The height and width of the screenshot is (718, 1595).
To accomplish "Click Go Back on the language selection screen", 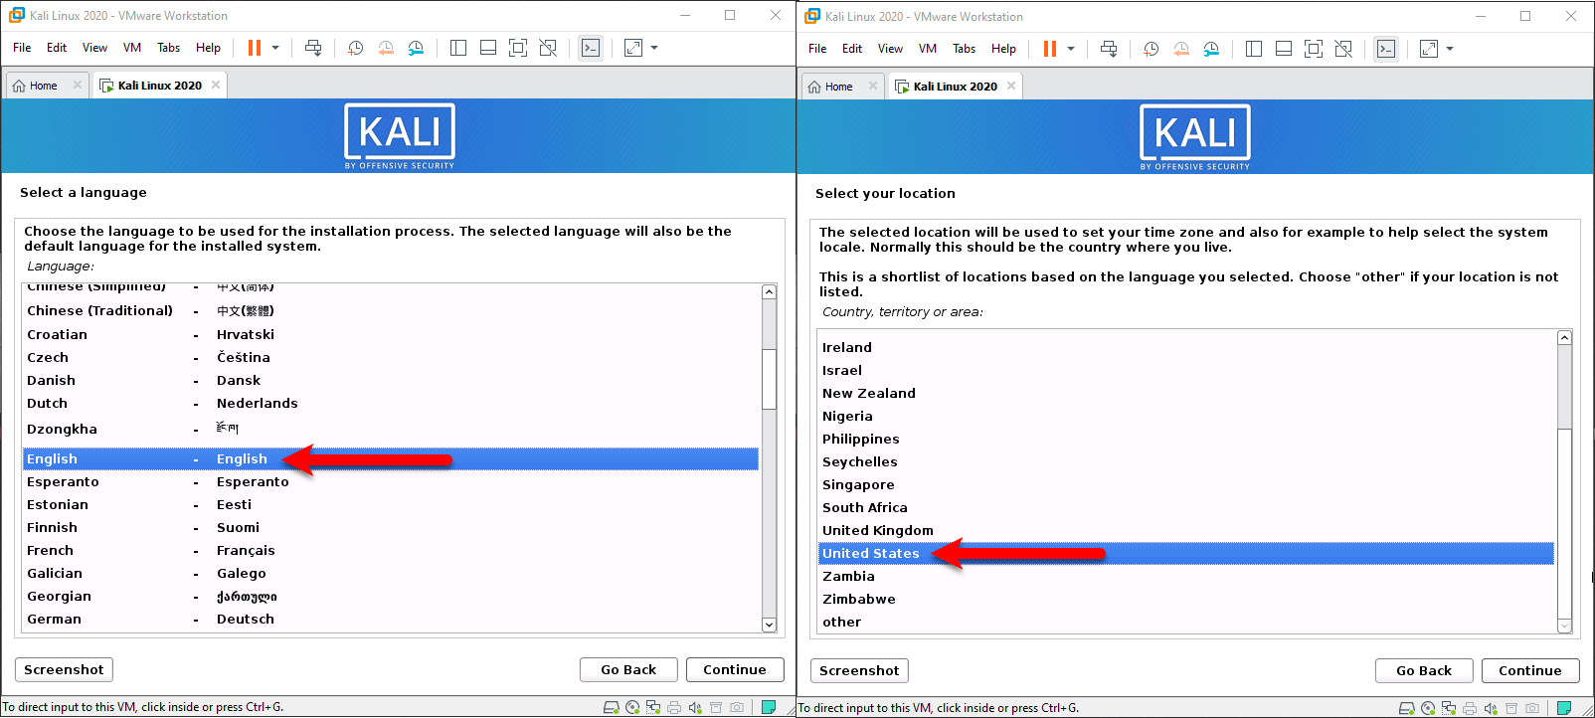I will click(x=628, y=669).
